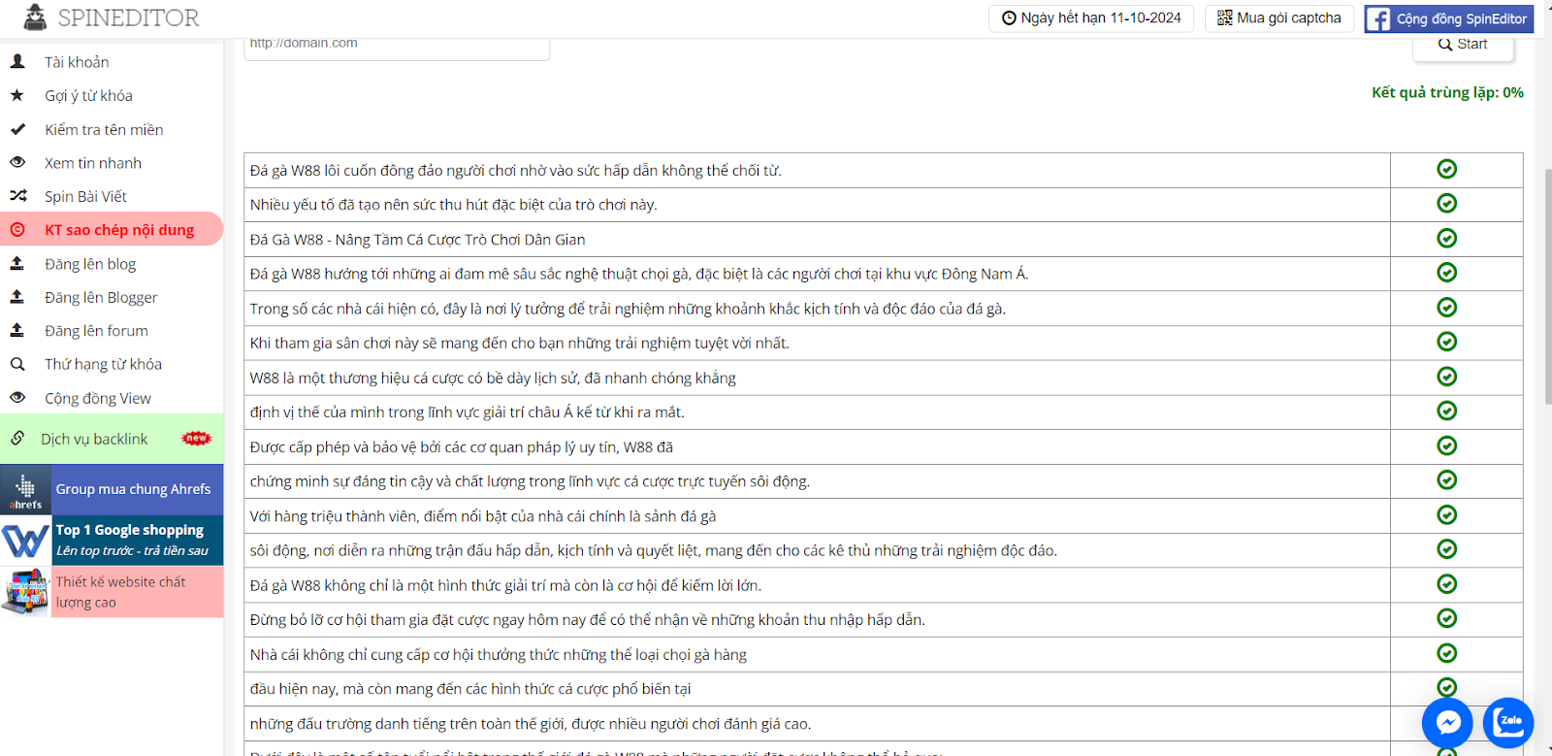Select sentence starting 'sôi động, nơi diễn ra'
This screenshot has height=756, width=1552.
(x=653, y=550)
